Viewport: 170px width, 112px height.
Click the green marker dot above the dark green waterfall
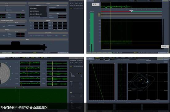coord(16,87)
